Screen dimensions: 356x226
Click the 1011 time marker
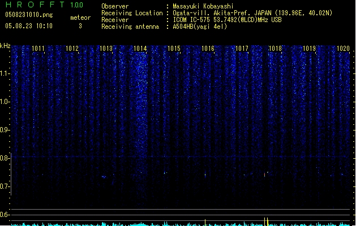pos(38,49)
